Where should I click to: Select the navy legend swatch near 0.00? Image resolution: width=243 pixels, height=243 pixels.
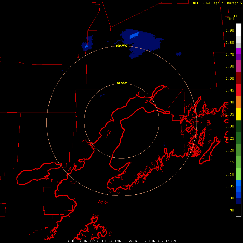click(x=238, y=201)
